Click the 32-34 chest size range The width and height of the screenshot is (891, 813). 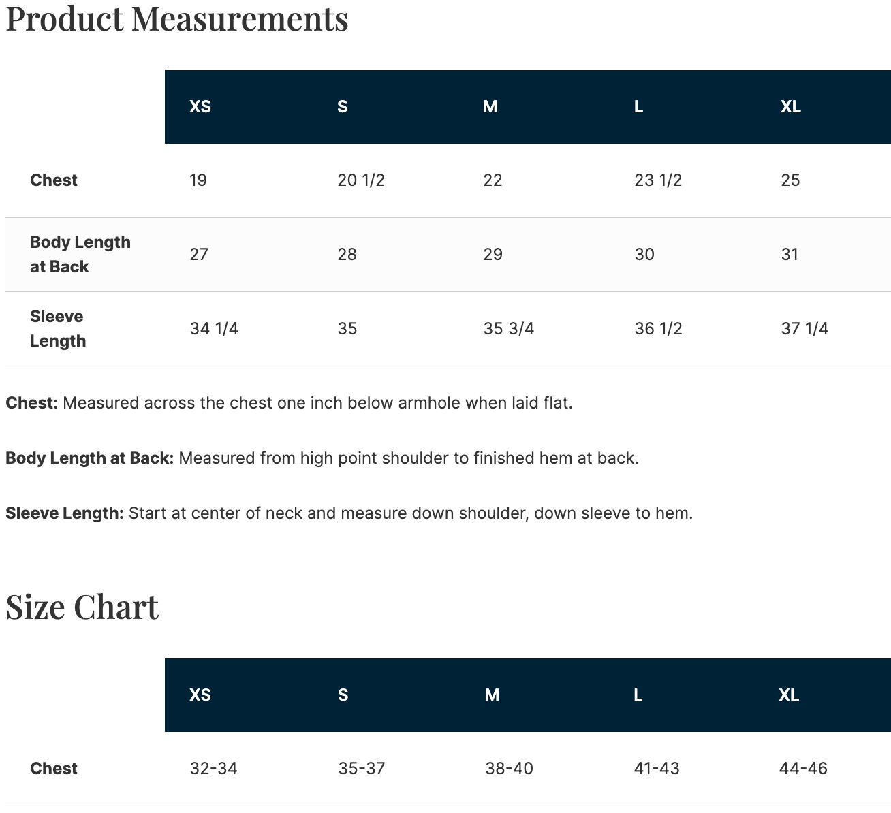point(214,769)
